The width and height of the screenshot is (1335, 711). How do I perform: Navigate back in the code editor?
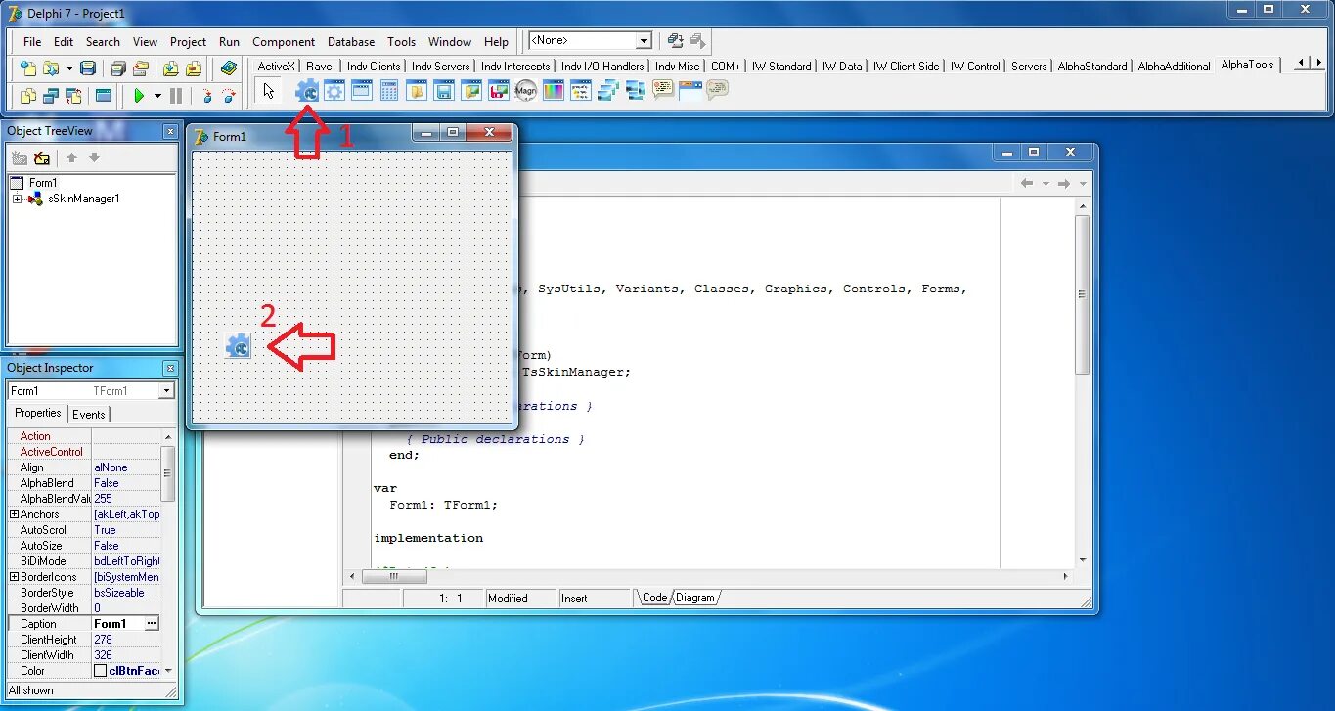pyautogui.click(x=1026, y=183)
